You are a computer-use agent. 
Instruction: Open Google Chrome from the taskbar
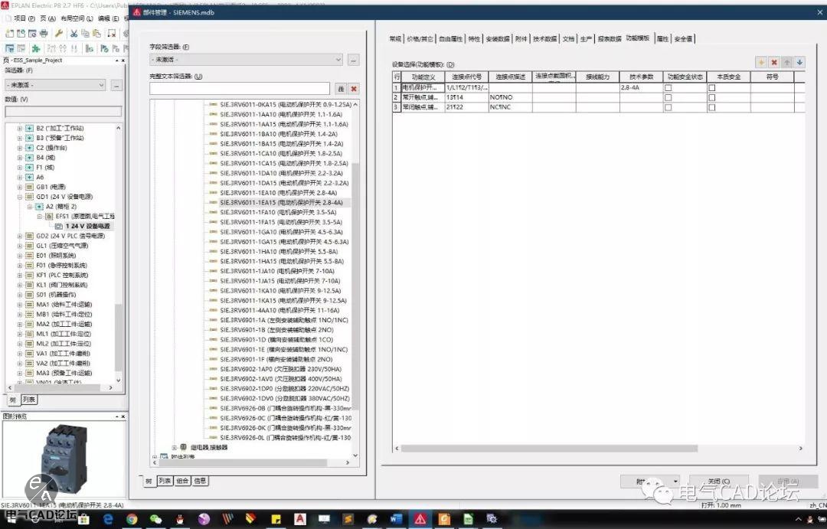pos(132,520)
